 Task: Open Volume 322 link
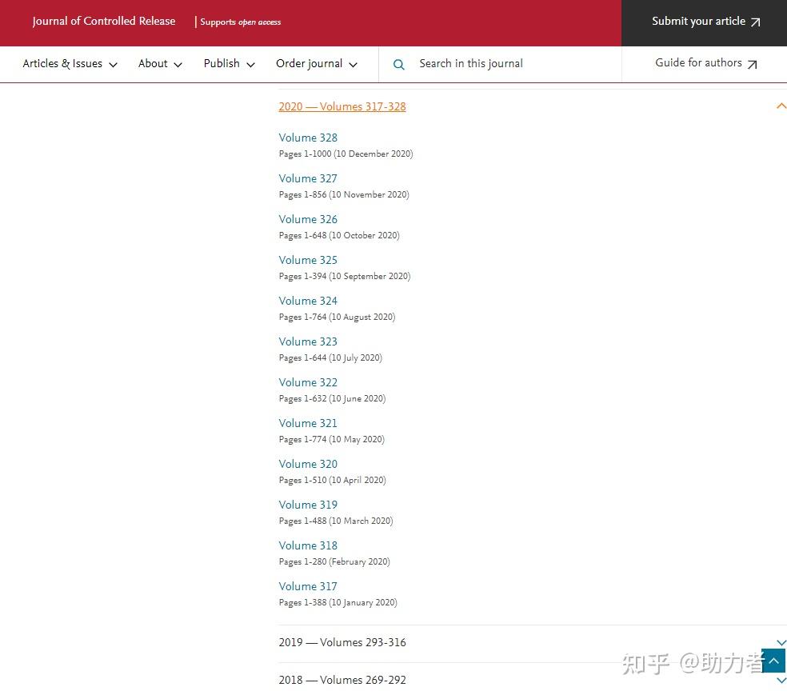coord(308,382)
